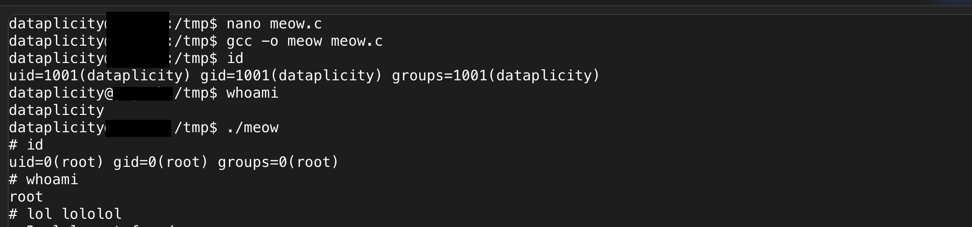Click the 'whoami' command on the dataplicity prompt

click(x=253, y=93)
